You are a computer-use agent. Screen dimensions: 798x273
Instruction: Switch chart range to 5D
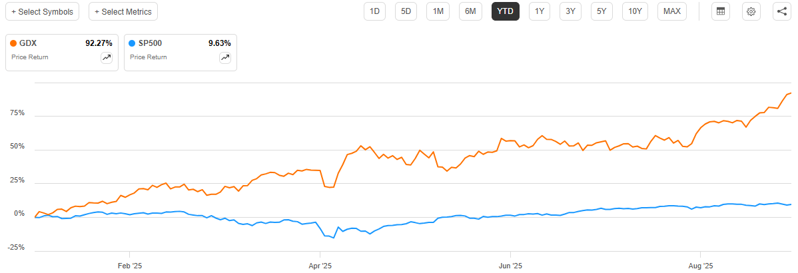tap(406, 11)
